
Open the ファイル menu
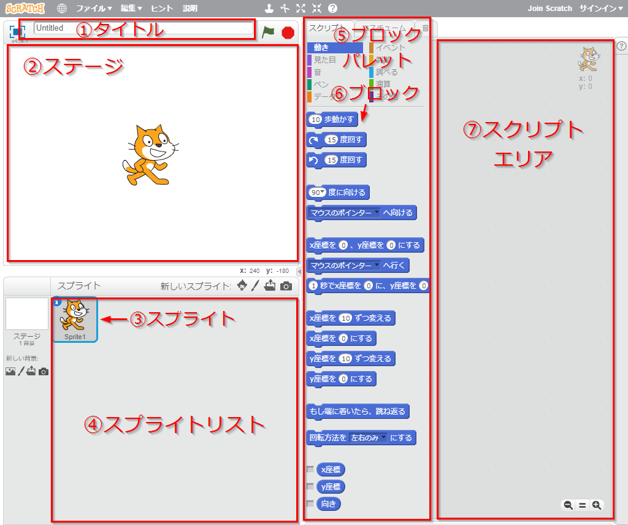(x=94, y=9)
